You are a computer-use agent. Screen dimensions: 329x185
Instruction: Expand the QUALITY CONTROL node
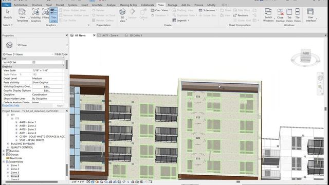click(8, 147)
